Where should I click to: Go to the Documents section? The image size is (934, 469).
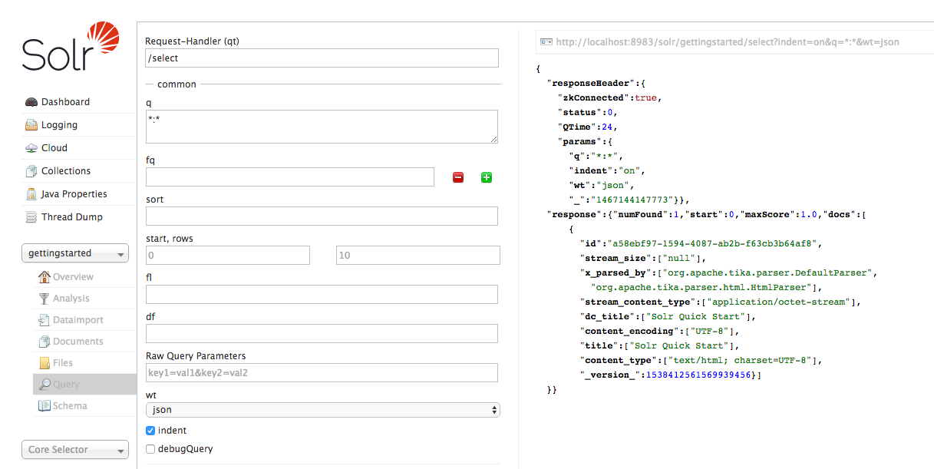click(x=78, y=342)
